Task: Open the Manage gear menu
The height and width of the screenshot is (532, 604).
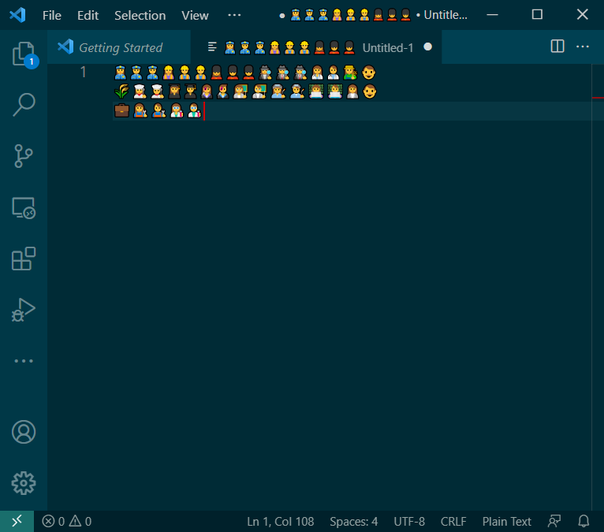Action: [24, 483]
